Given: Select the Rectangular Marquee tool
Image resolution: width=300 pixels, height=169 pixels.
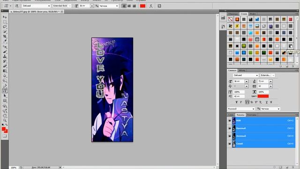Looking at the screenshot, I should point(5,22).
